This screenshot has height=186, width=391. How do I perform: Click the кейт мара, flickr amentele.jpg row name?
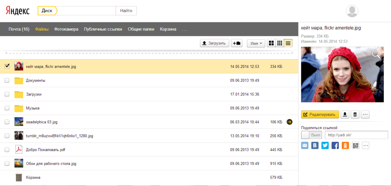[51, 66]
